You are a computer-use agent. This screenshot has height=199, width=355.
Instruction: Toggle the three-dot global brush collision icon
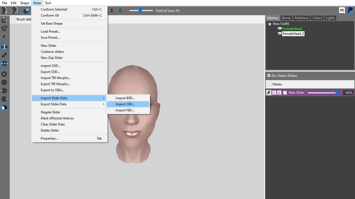4,64
